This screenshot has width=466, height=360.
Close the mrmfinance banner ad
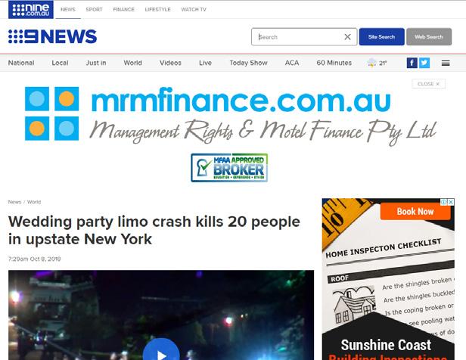pyautogui.click(x=428, y=84)
